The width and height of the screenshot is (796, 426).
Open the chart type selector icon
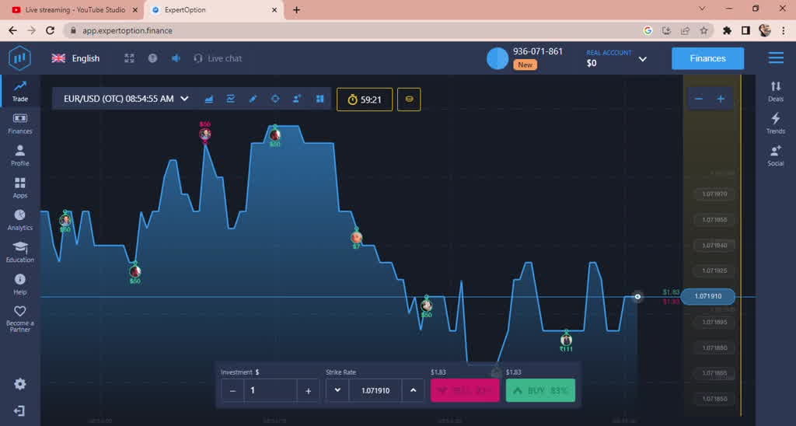click(x=209, y=99)
